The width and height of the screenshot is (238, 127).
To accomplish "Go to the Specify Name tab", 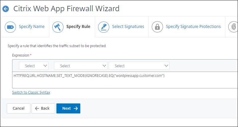I will pyautogui.click(x=32, y=27).
